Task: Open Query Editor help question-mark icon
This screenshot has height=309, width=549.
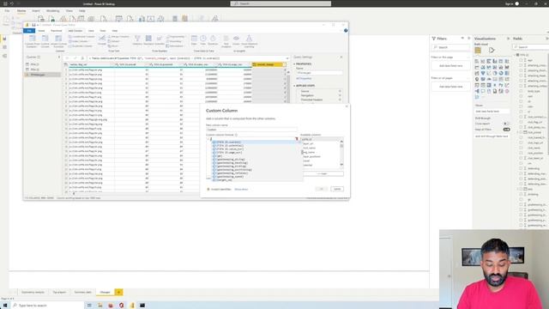Action: (346, 31)
